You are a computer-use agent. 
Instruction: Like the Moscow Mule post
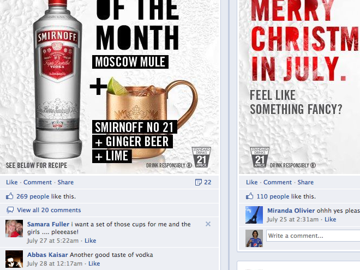coord(11,182)
